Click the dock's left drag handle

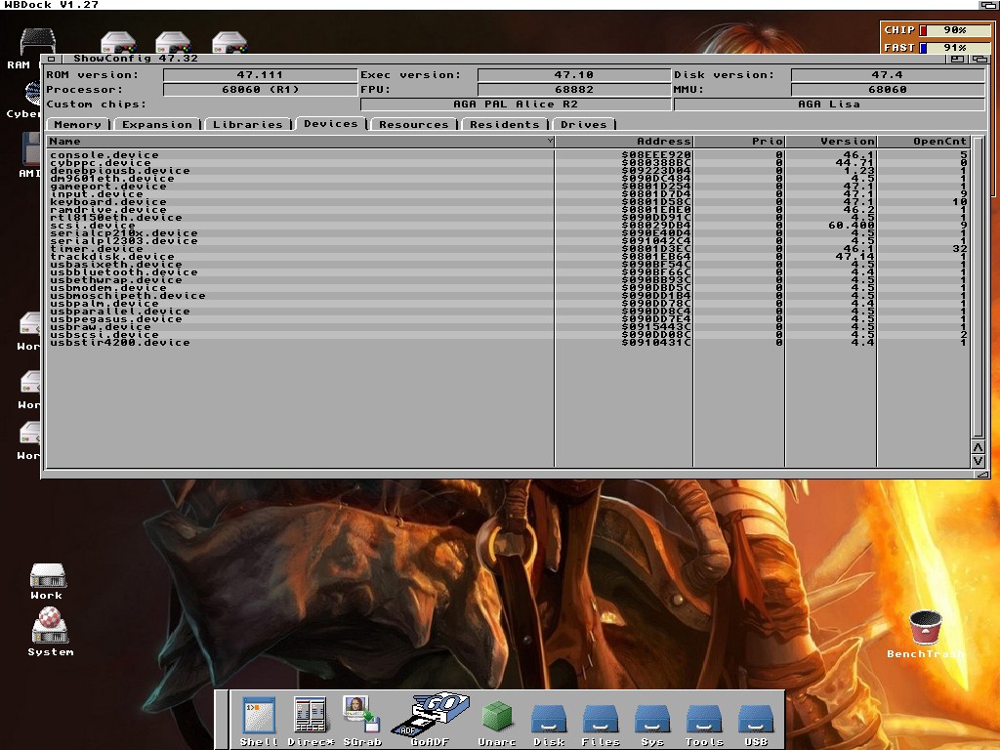[222, 720]
